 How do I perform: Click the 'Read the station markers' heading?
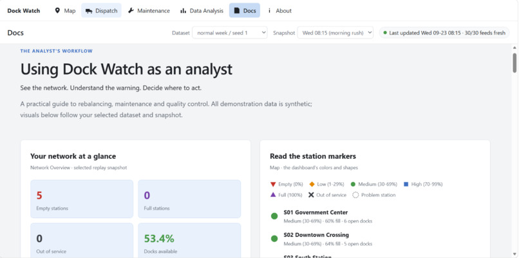[313, 156]
